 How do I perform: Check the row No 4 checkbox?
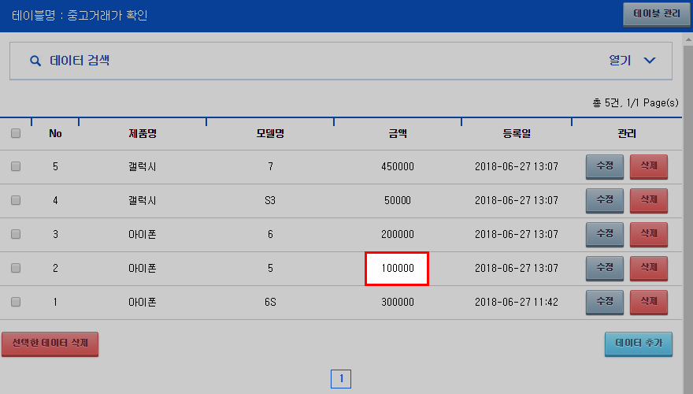tap(16, 200)
